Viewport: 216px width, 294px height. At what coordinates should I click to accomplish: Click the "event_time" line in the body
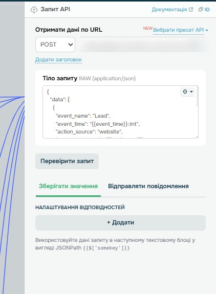(x=98, y=124)
